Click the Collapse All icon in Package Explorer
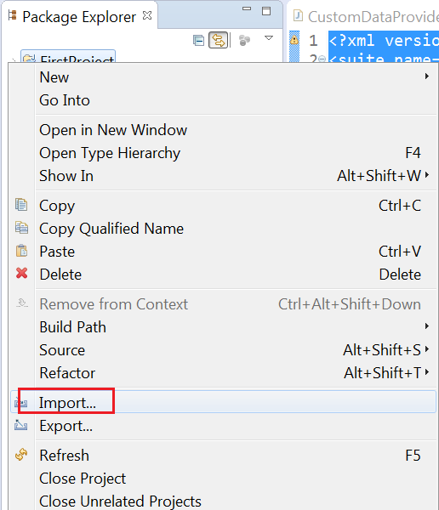 [198, 41]
